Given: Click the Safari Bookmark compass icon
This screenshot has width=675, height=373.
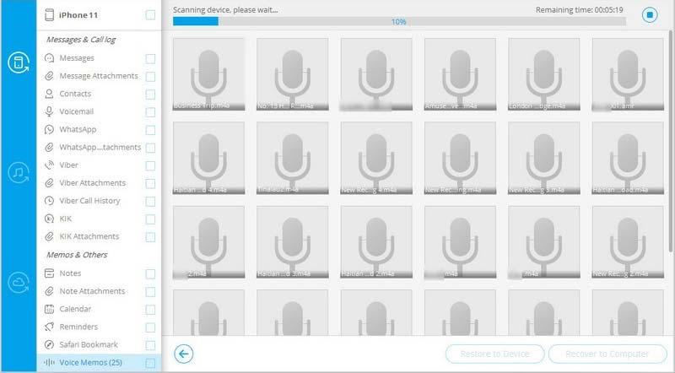Looking at the screenshot, I should 50,344.
